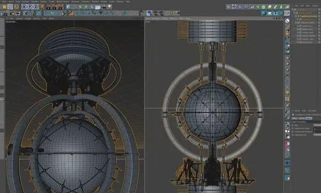This screenshot has width=321, height=193.
Task: Click the green box icon in top-right toolbar
Action: [x=263, y=7]
